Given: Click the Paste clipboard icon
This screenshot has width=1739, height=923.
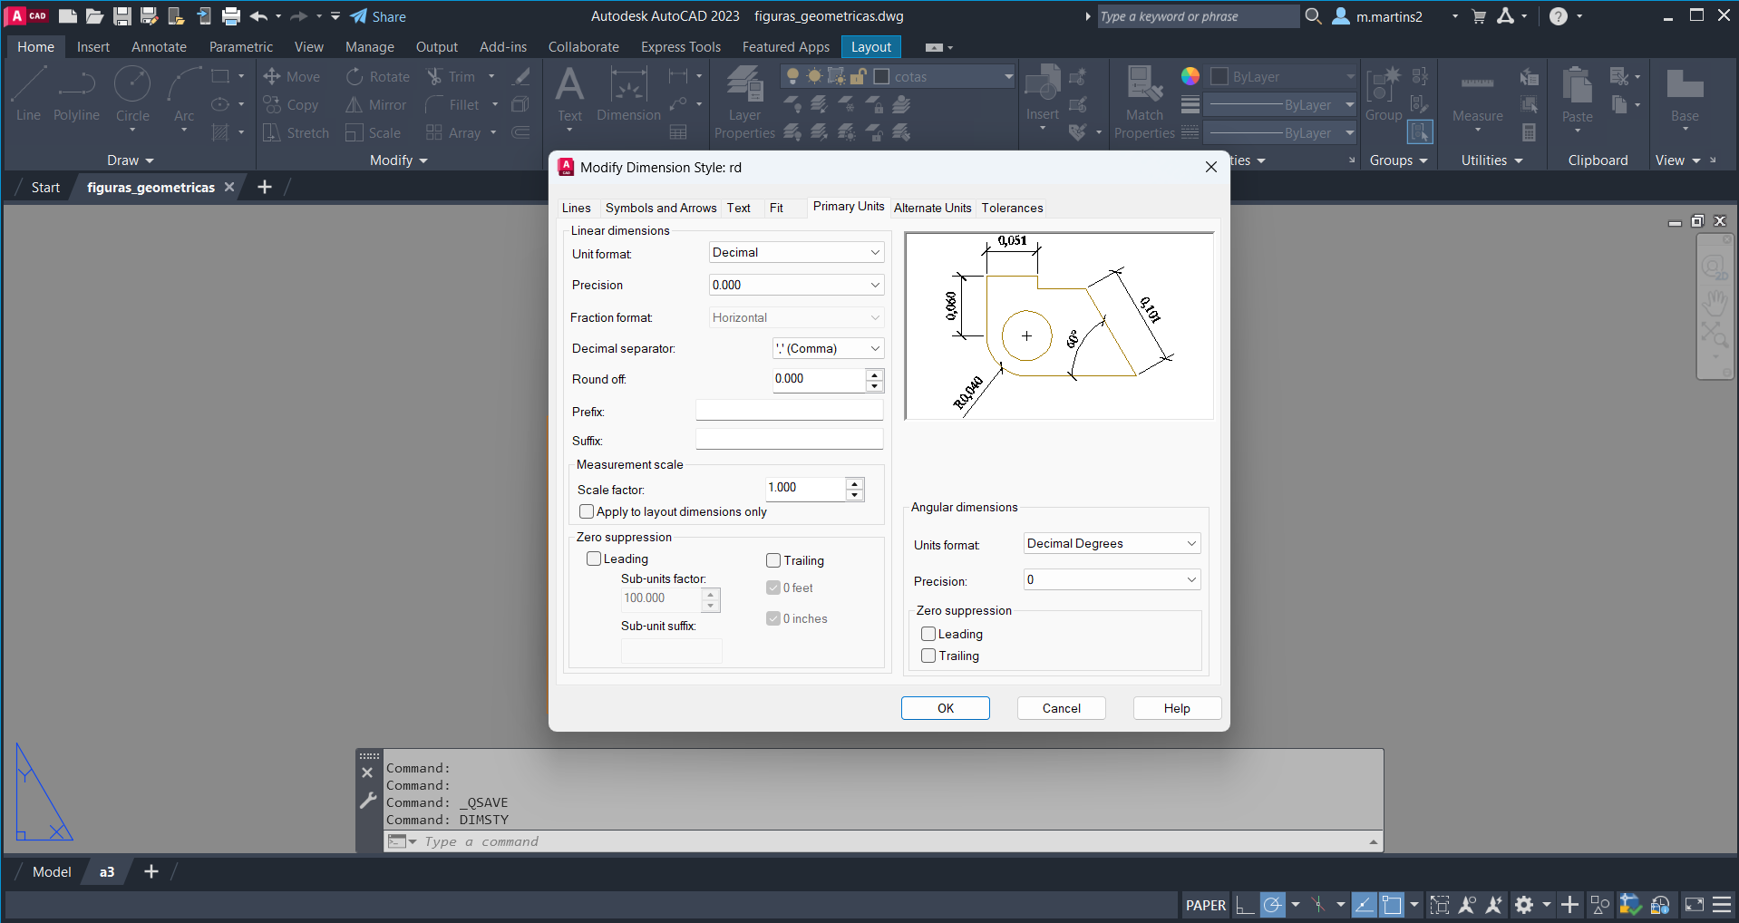Looking at the screenshot, I should 1577,87.
